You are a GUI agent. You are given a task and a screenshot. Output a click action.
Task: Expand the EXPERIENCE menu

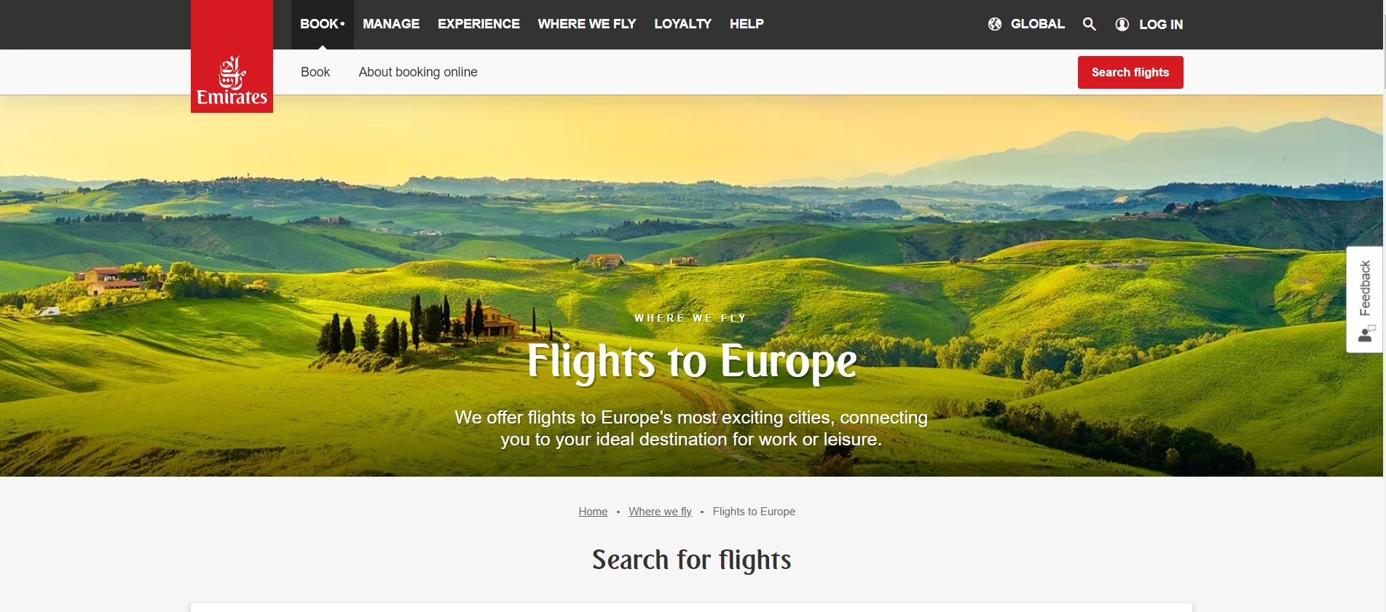479,24
